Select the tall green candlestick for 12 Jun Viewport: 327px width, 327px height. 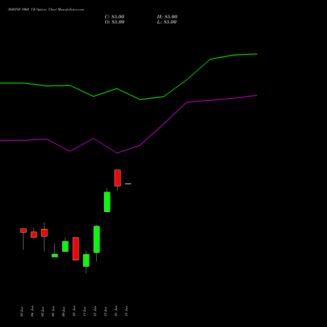(x=97, y=239)
